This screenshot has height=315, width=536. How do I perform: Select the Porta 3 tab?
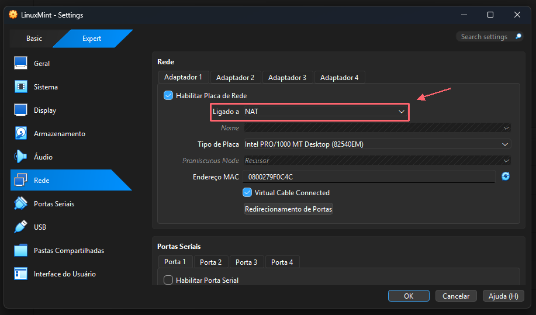(246, 262)
